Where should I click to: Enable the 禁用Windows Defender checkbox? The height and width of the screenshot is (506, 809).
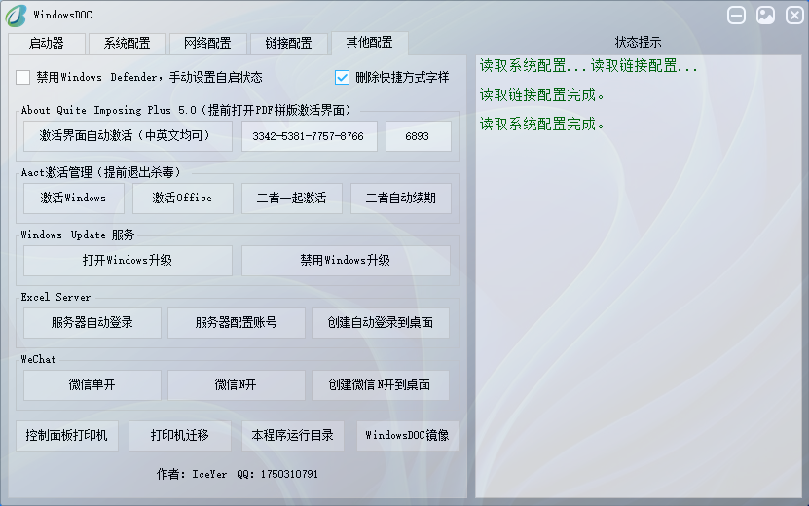coord(22,78)
